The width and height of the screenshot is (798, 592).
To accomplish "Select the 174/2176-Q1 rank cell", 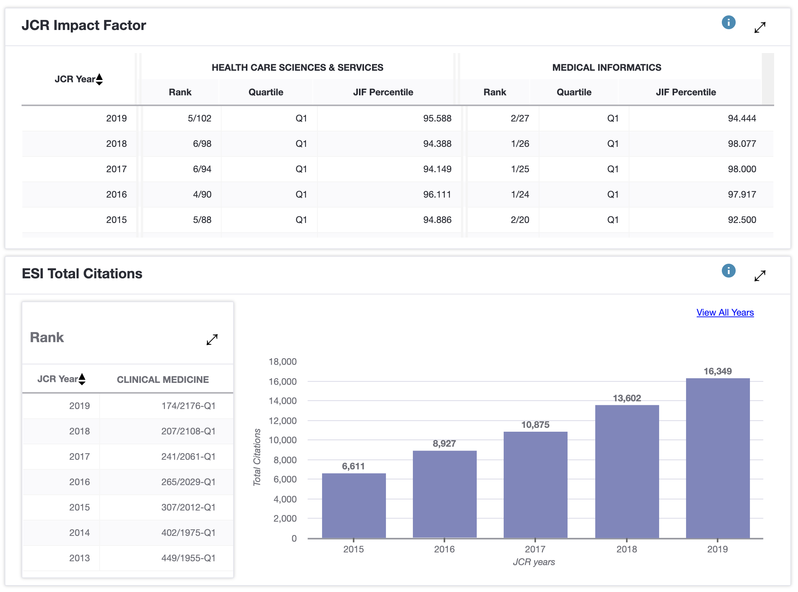I will coord(188,406).
